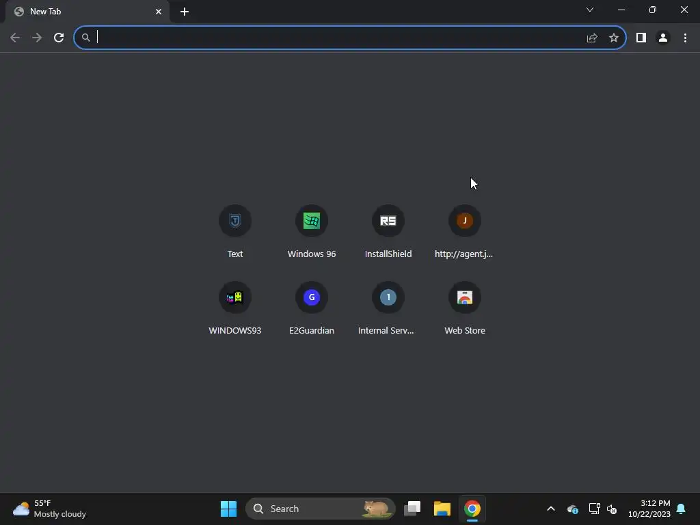This screenshot has width=700, height=525.
Task: Click the Web Store label text
Action: [x=465, y=331]
